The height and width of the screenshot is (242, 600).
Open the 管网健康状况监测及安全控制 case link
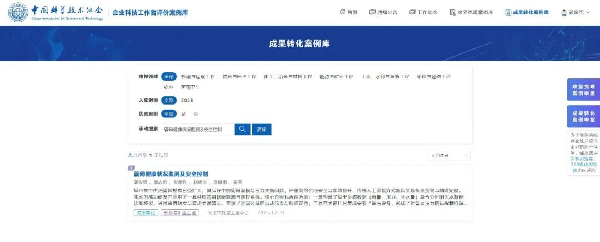click(171, 174)
